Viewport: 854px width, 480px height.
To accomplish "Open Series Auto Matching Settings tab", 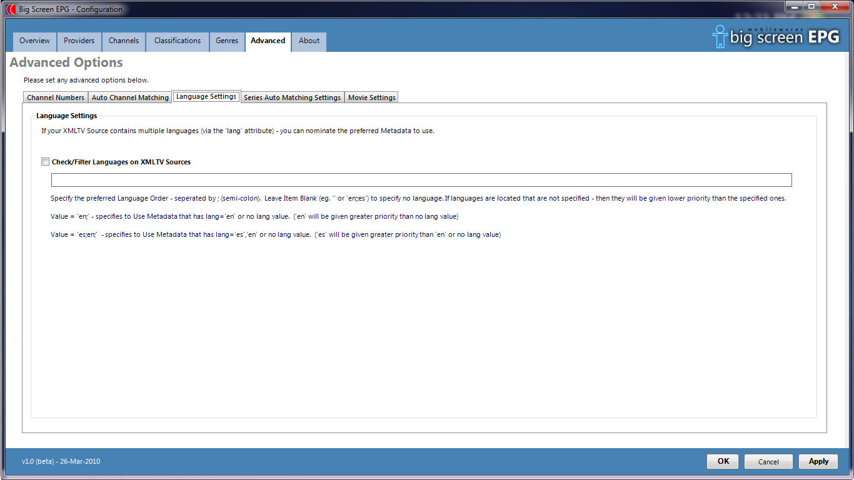I will 292,97.
